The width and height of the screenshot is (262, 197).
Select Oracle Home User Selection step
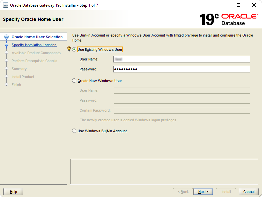point(37,37)
